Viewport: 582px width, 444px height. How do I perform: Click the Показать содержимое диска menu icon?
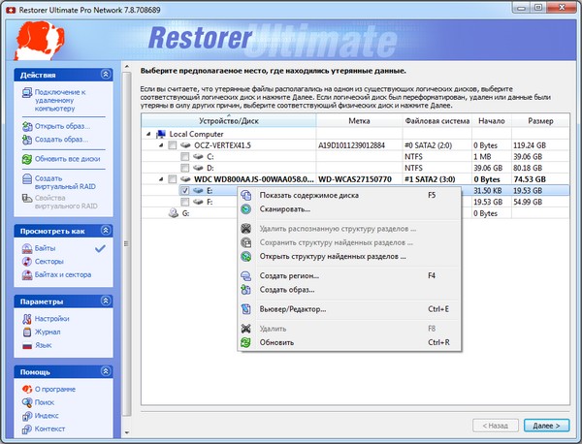[245, 195]
